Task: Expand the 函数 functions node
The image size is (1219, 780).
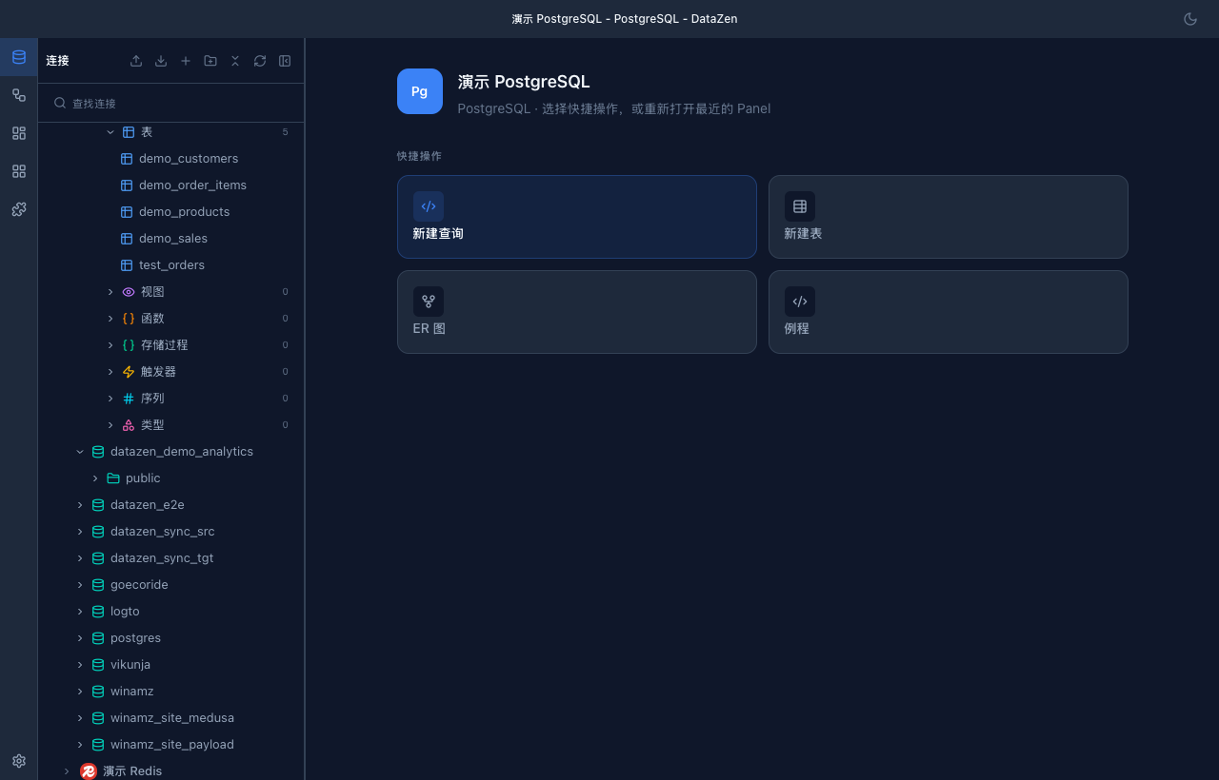Action: [110, 319]
